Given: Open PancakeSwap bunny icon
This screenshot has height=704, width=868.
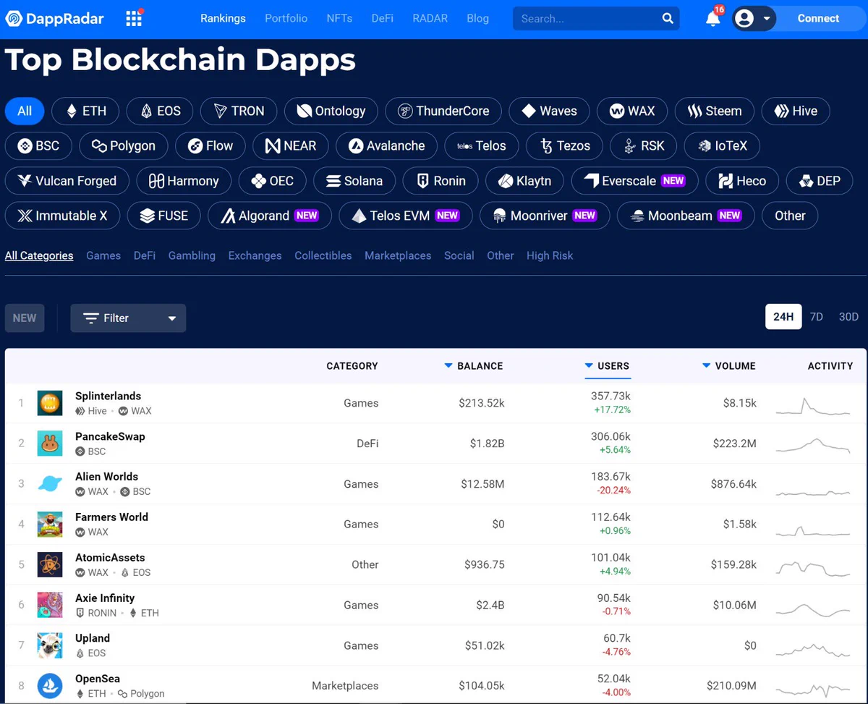Looking at the screenshot, I should [50, 444].
